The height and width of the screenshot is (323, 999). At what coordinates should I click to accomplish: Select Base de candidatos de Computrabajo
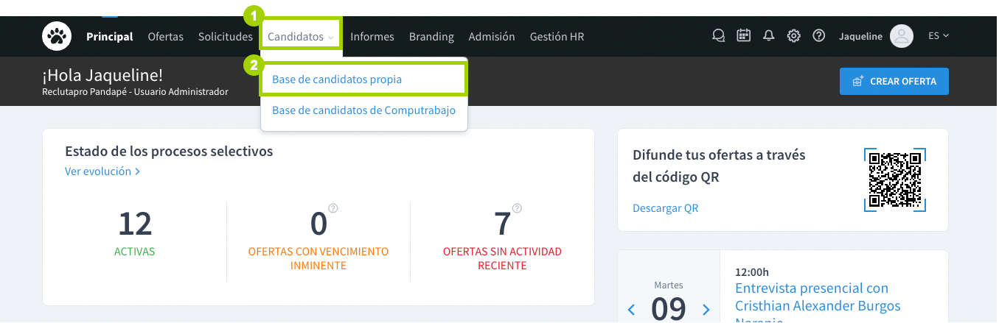363,110
